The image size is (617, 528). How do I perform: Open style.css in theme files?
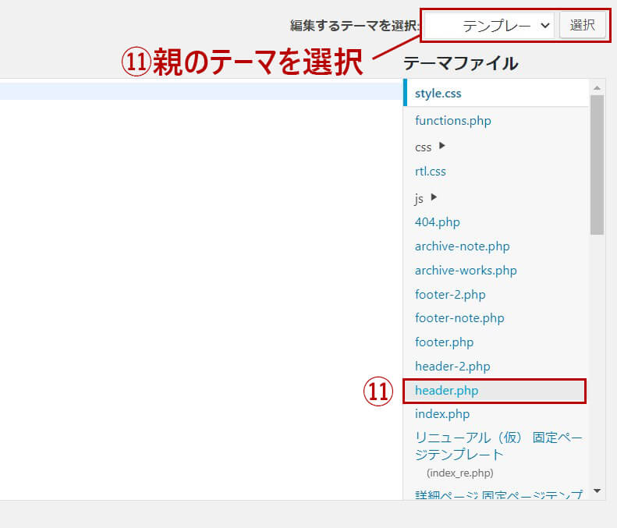[x=438, y=94]
